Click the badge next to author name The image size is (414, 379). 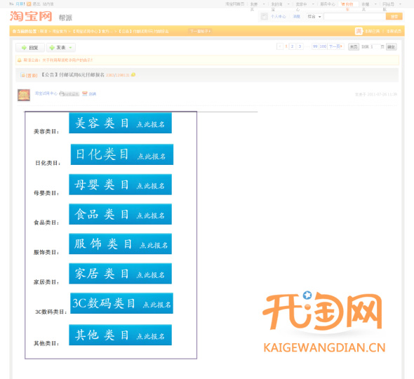69,94
